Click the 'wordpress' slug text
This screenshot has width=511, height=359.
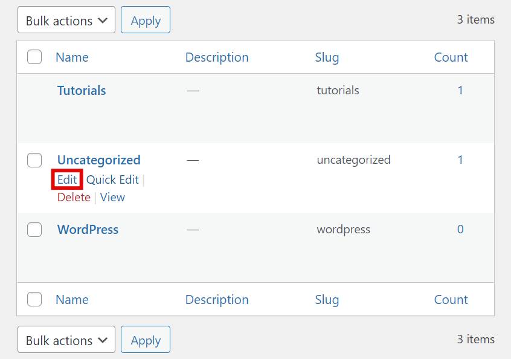pyautogui.click(x=344, y=230)
